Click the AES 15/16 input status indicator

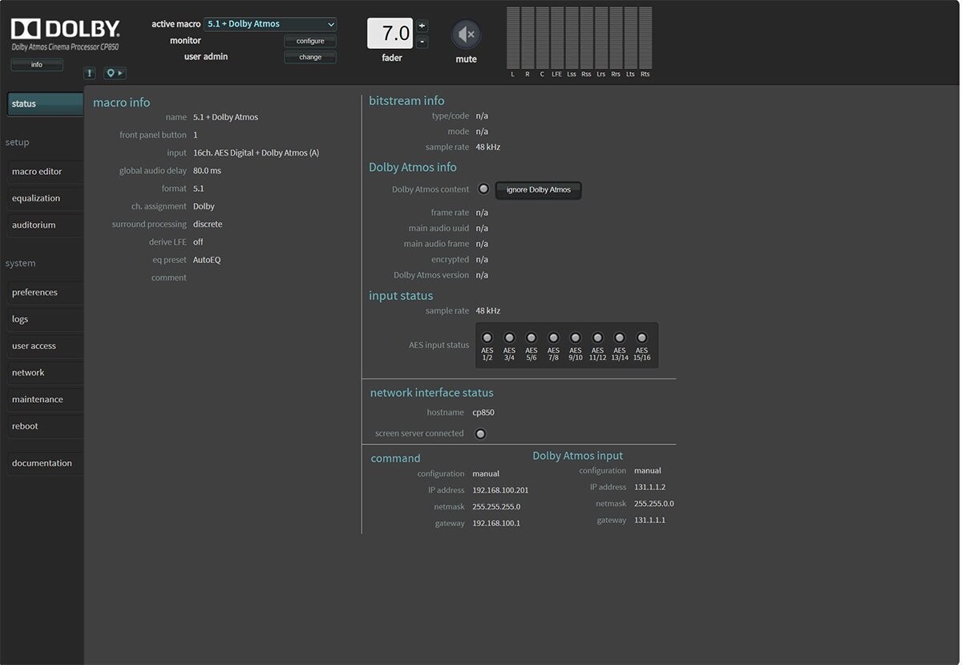point(641,338)
